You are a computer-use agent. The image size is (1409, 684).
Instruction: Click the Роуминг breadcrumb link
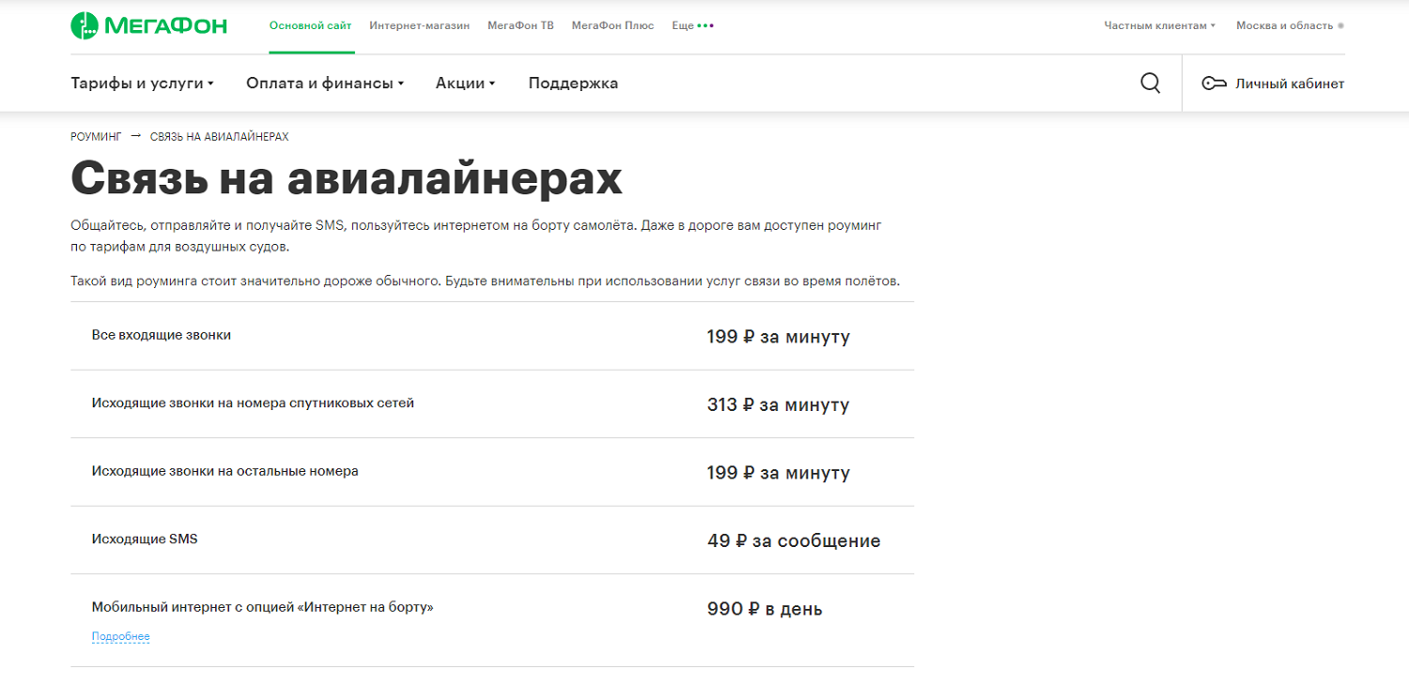[96, 137]
